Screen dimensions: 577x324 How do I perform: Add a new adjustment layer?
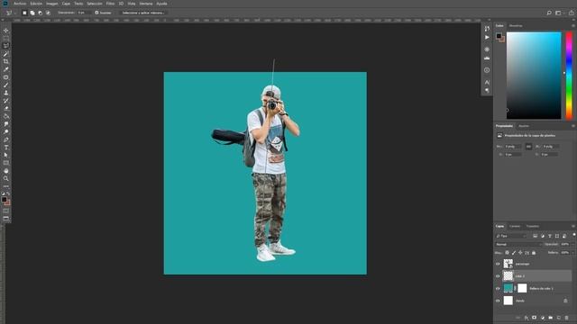coord(543,318)
